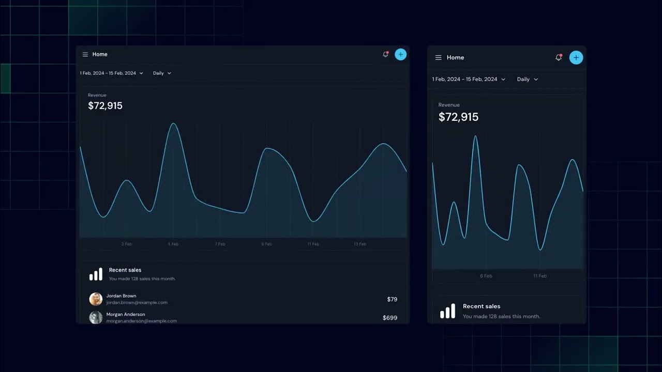Click 11 Feb axis label in narrow chart
This screenshot has height=372, width=662.
[540, 276]
